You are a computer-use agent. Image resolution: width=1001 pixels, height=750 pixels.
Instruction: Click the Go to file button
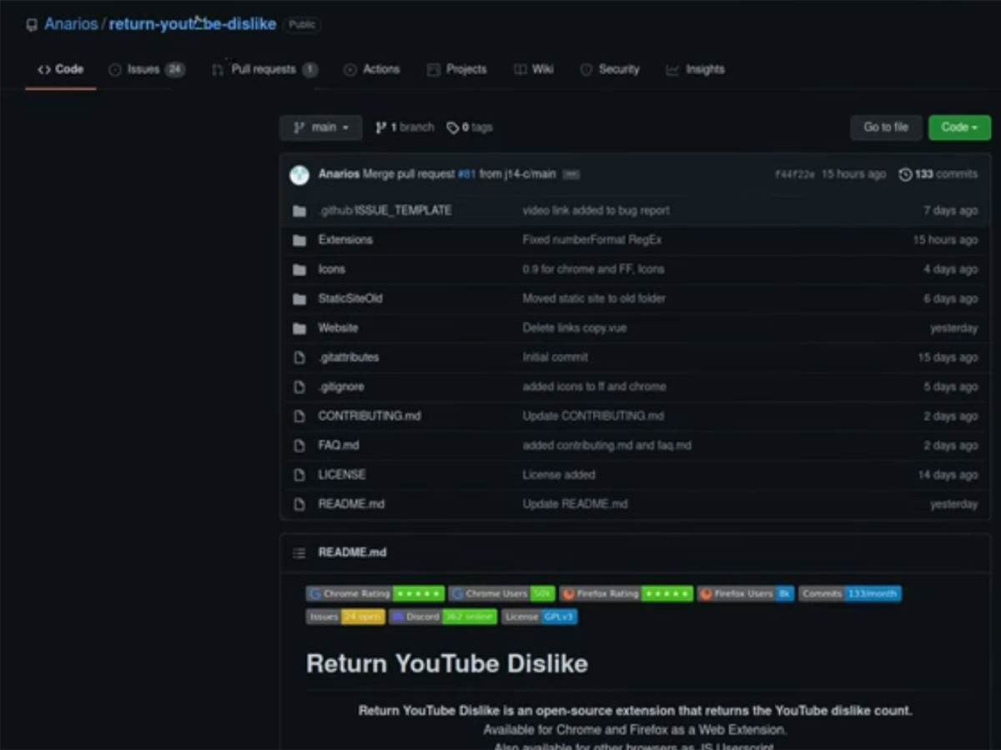coord(885,127)
